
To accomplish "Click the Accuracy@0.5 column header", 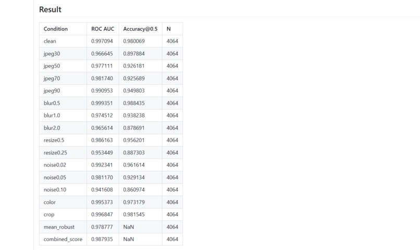I will pos(140,29).
